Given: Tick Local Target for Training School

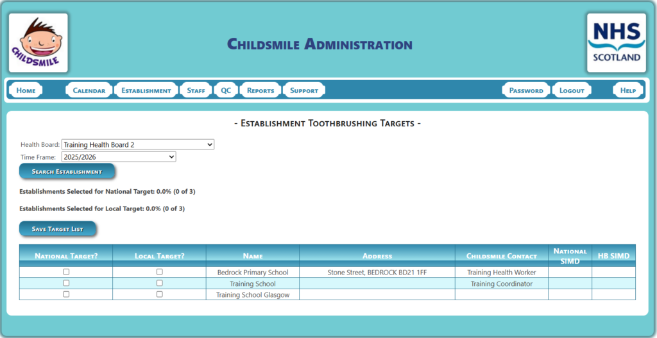Looking at the screenshot, I should 160,283.
